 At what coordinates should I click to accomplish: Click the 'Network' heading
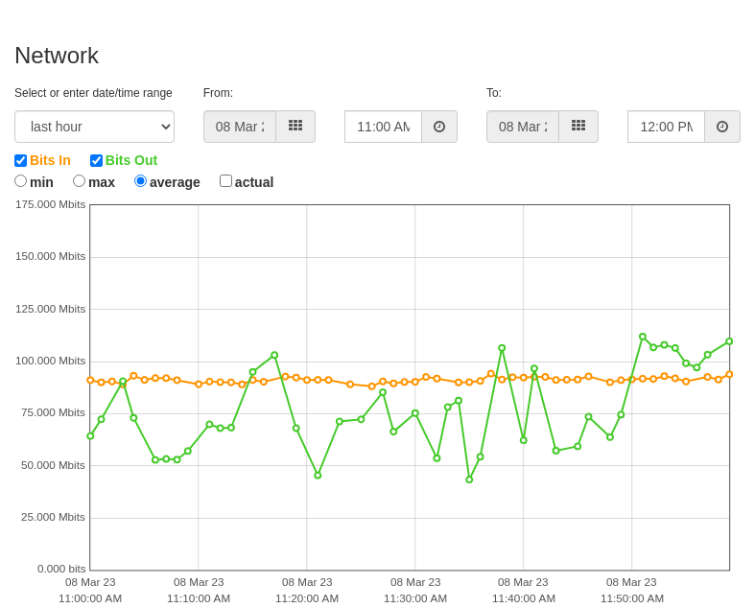pyautogui.click(x=57, y=56)
